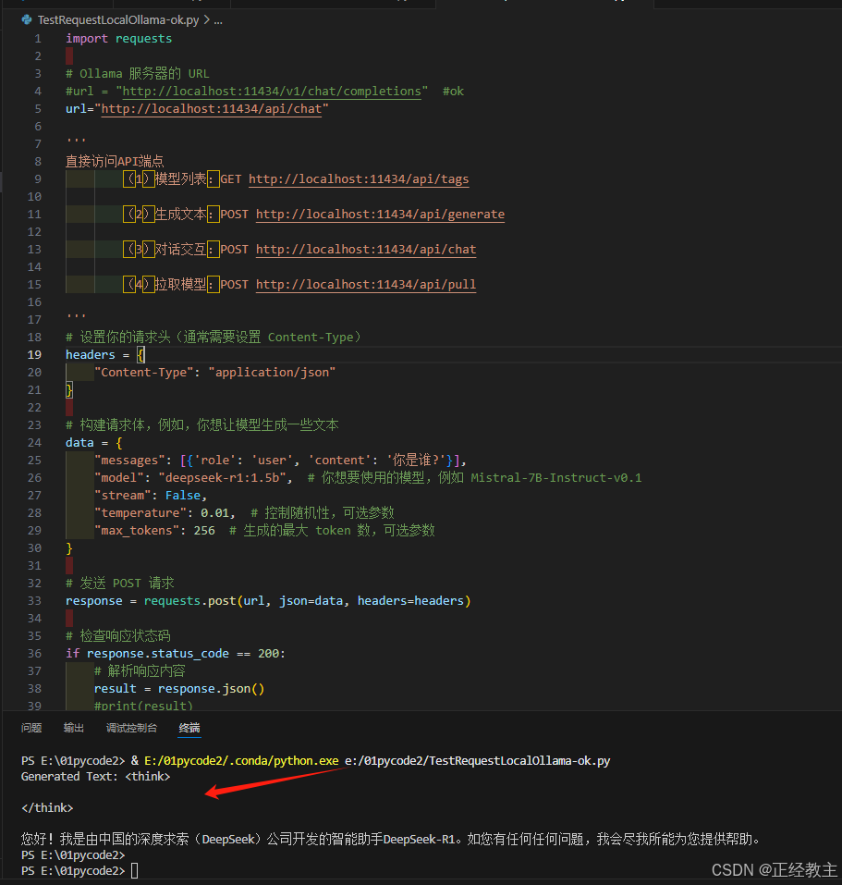The width and height of the screenshot is (842, 885).
Task: Click the last terminal prompt input cursor
Action: pos(134,871)
